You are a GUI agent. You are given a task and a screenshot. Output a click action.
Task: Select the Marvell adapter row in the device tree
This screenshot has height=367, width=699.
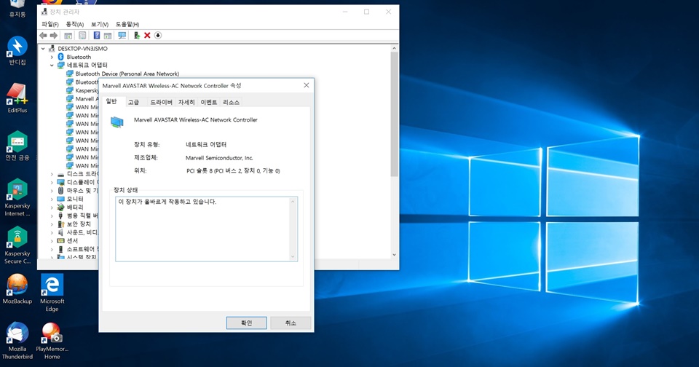pyautogui.click(x=82, y=98)
